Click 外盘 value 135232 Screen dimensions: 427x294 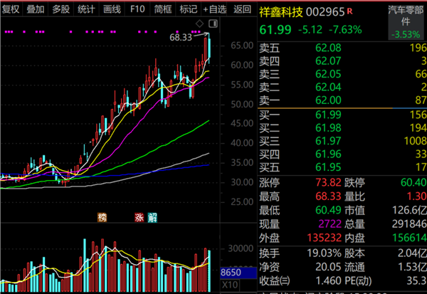324,238
